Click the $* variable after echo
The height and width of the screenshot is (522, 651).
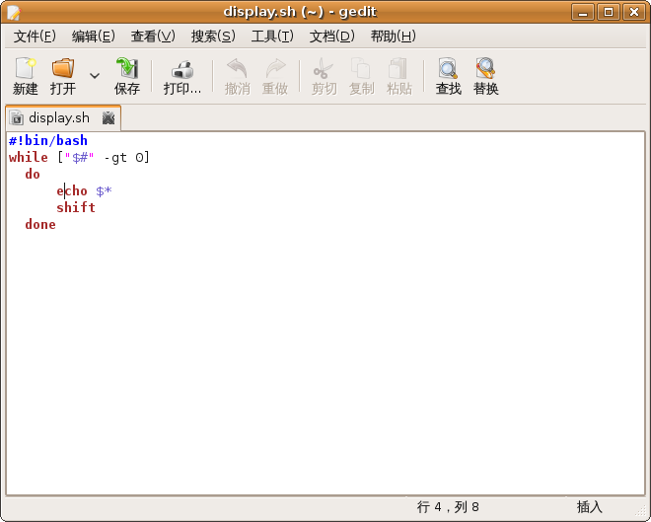click(x=104, y=190)
